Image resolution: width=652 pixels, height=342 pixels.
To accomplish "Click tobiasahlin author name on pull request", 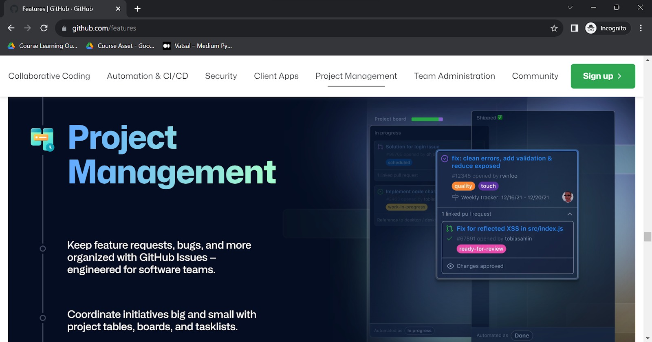I will tap(518, 239).
